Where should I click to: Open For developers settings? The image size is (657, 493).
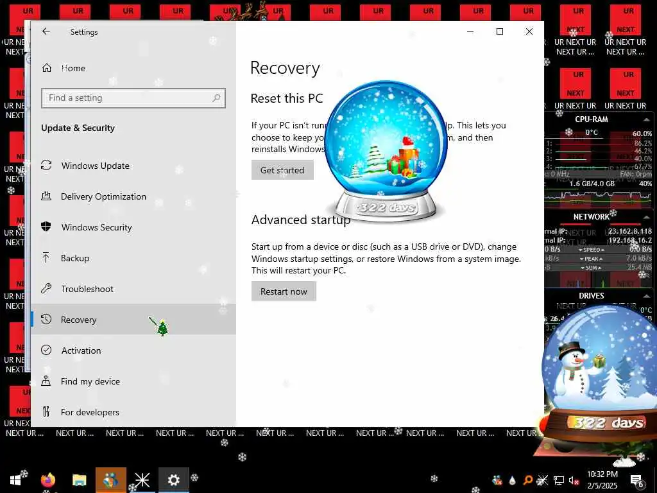click(x=133, y=412)
